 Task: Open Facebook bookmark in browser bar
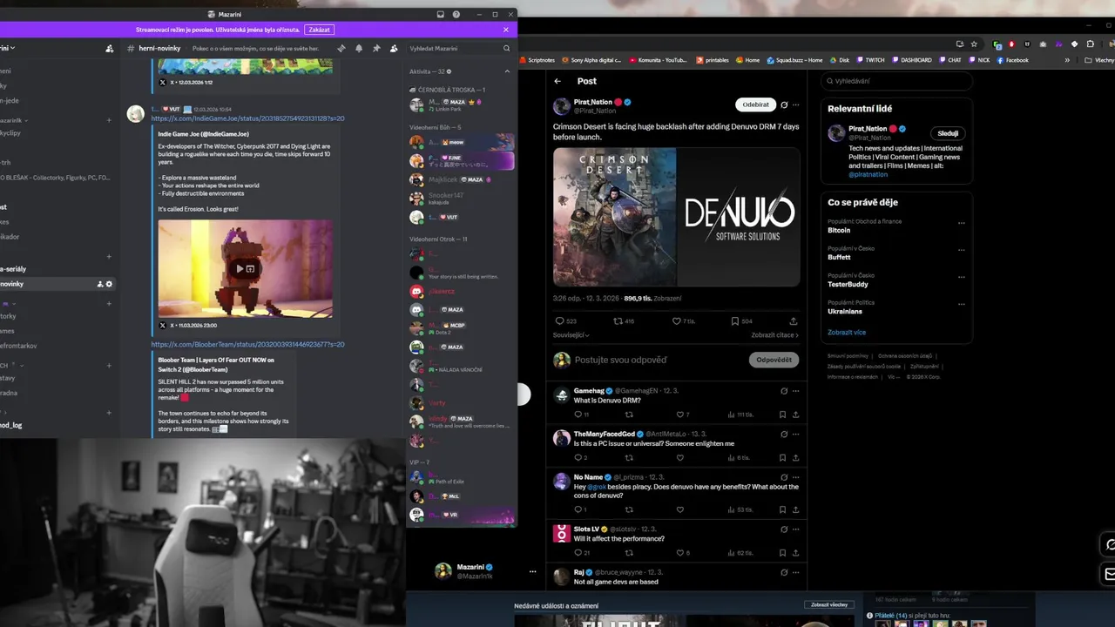1012,60
